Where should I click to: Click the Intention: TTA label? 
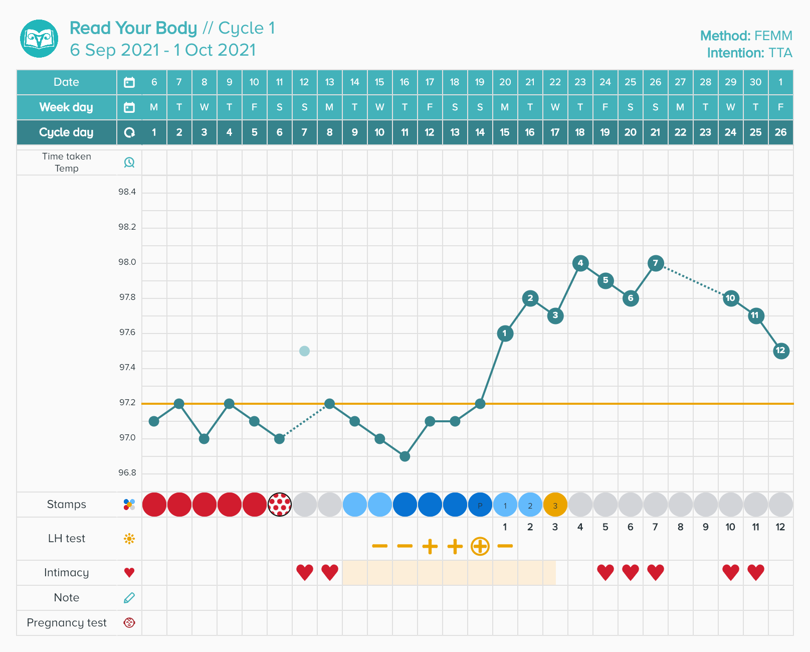click(x=749, y=53)
